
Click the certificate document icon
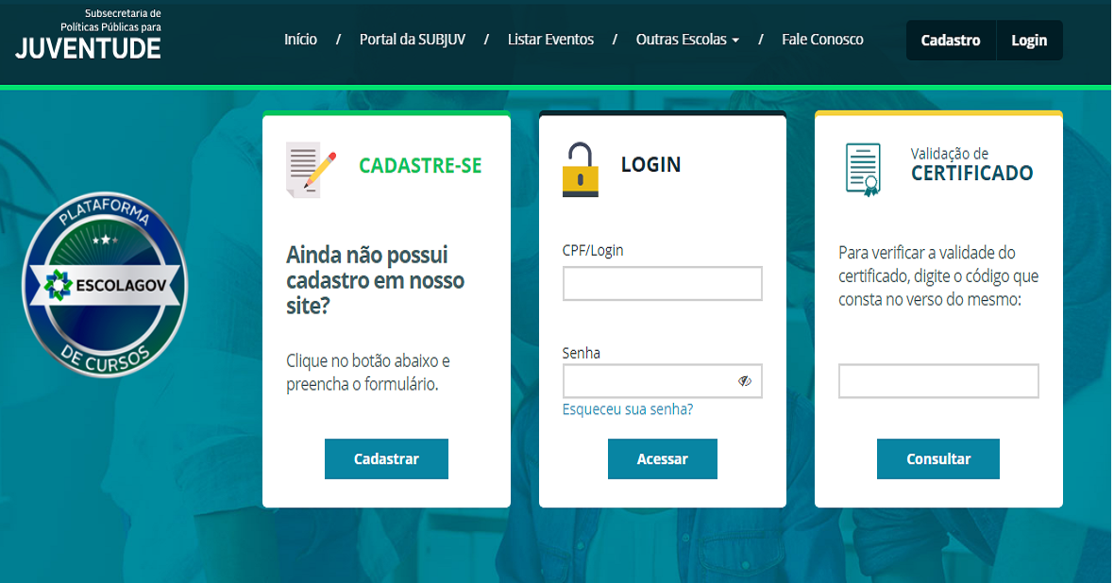coord(863,170)
